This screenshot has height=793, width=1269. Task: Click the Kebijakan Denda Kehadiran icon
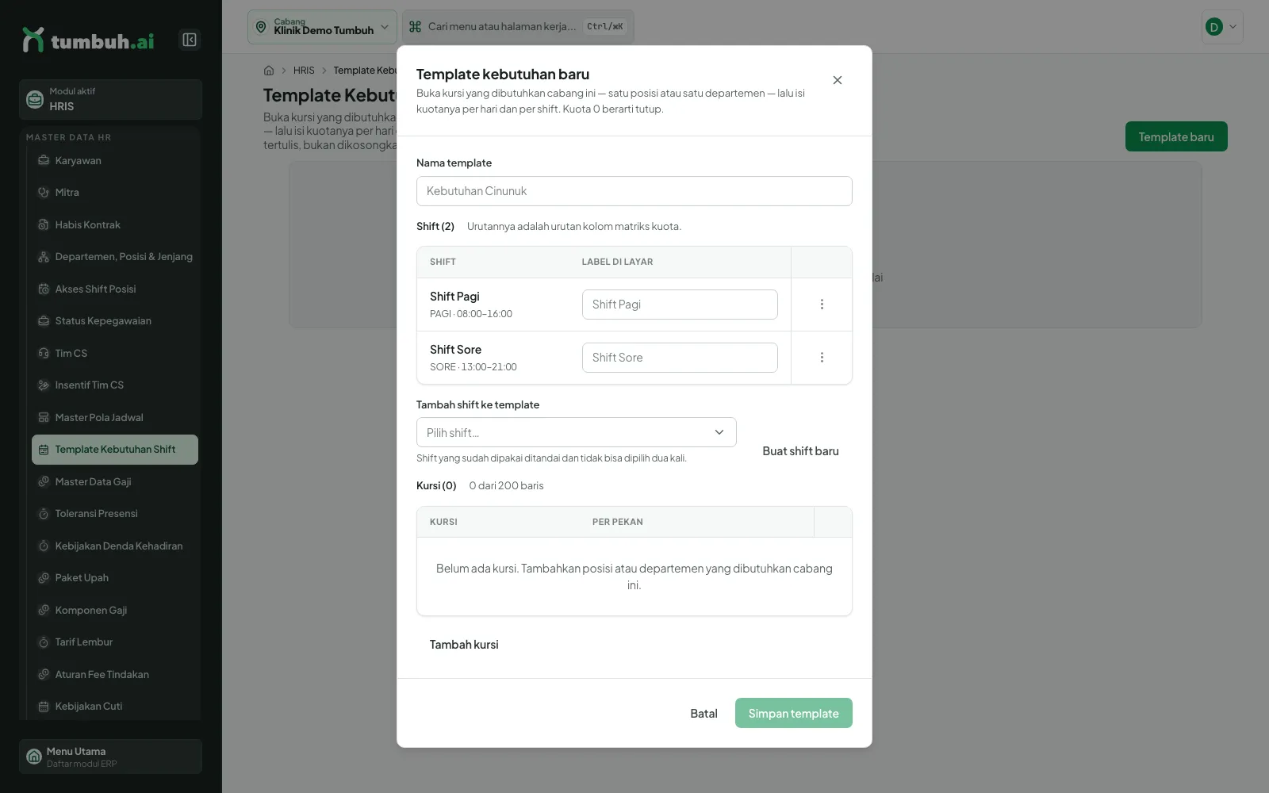pyautogui.click(x=44, y=546)
